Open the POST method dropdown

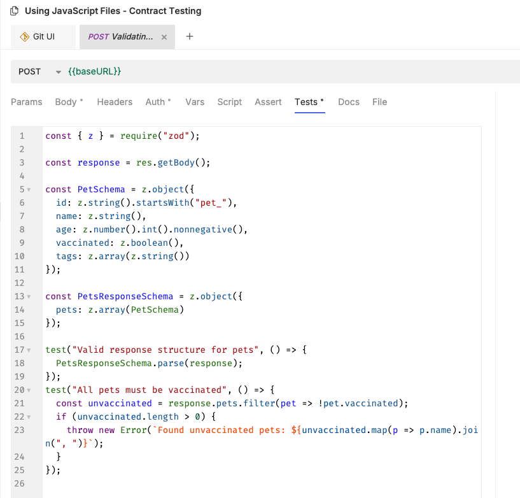click(x=58, y=72)
